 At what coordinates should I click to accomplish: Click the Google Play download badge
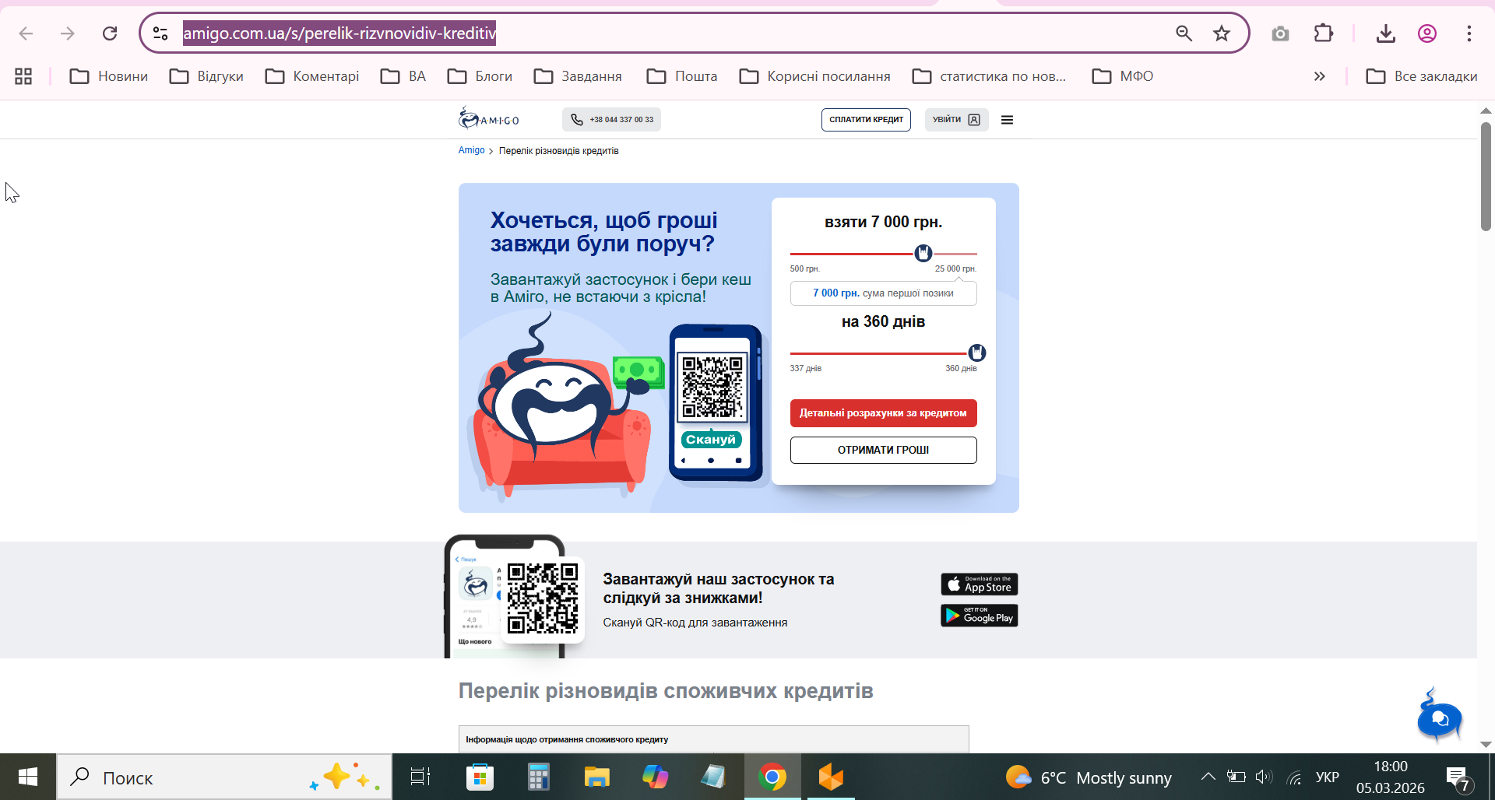tap(979, 616)
